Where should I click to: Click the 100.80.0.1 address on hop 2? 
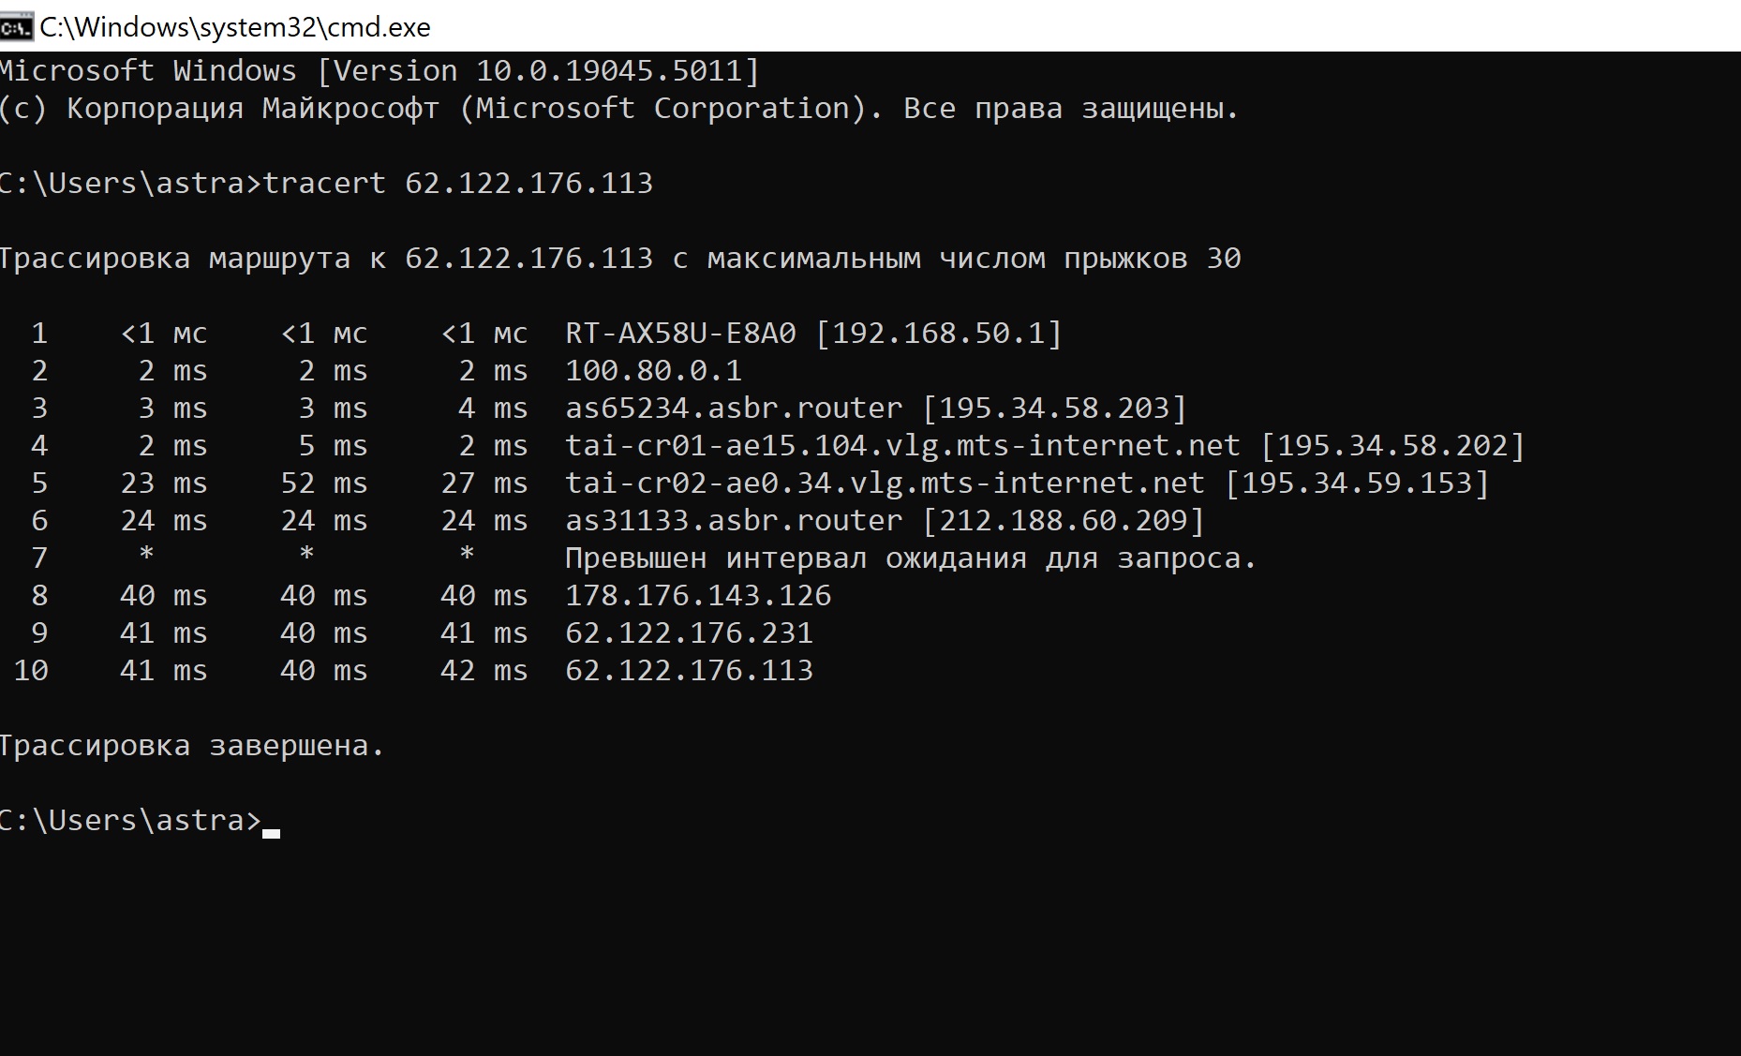(653, 371)
